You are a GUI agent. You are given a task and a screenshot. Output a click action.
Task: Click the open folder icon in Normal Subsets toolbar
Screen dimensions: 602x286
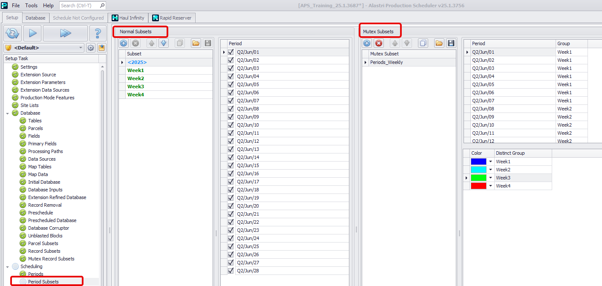pos(196,43)
